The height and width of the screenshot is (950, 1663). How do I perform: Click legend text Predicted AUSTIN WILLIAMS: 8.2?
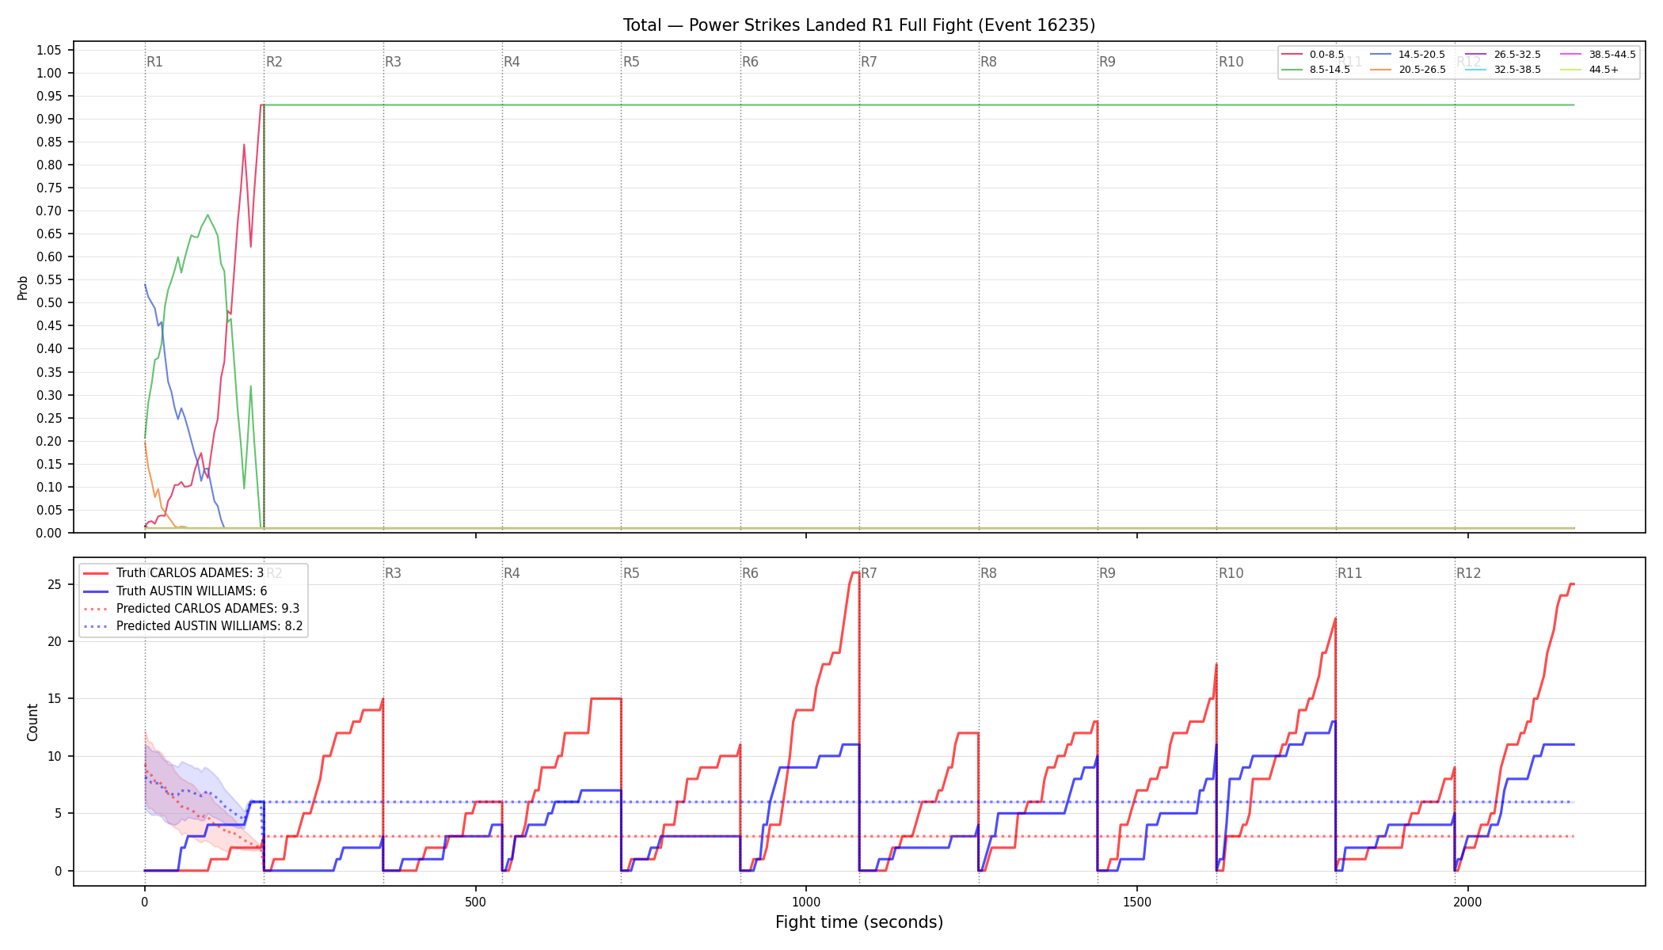pyautogui.click(x=209, y=625)
